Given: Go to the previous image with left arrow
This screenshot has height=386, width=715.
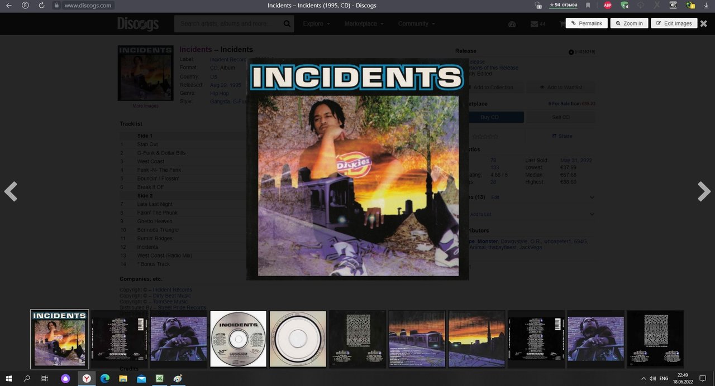Looking at the screenshot, I should 11,191.
